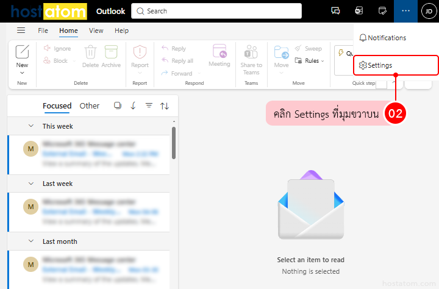The height and width of the screenshot is (289, 439).
Task: Expand the New mail dropdown chevron
Action: point(22,73)
